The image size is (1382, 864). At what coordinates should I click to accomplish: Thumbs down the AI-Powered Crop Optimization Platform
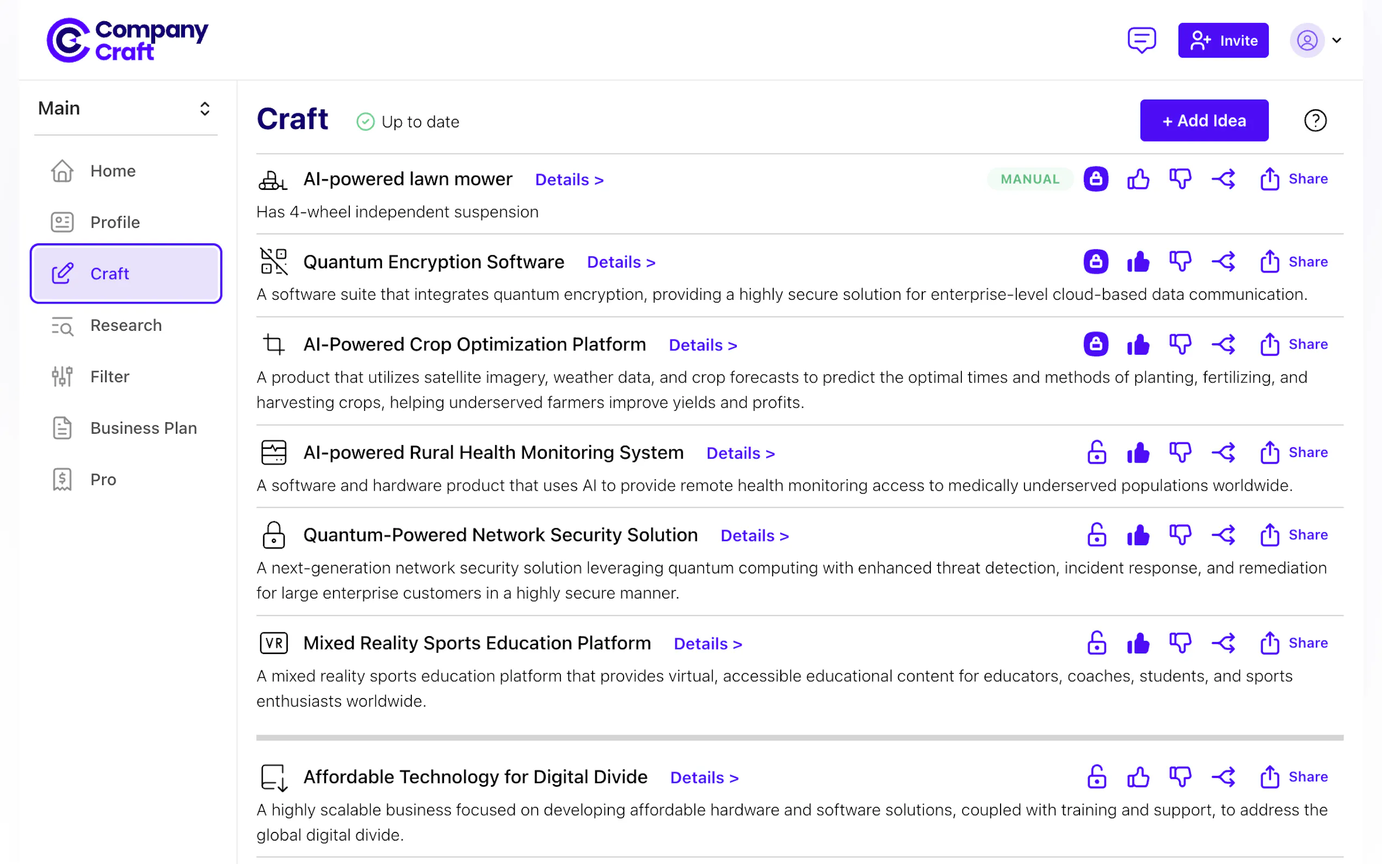coord(1180,344)
